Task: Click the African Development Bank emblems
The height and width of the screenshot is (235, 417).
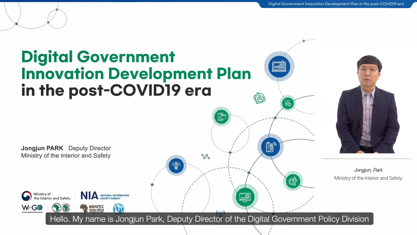Action: click(x=61, y=208)
